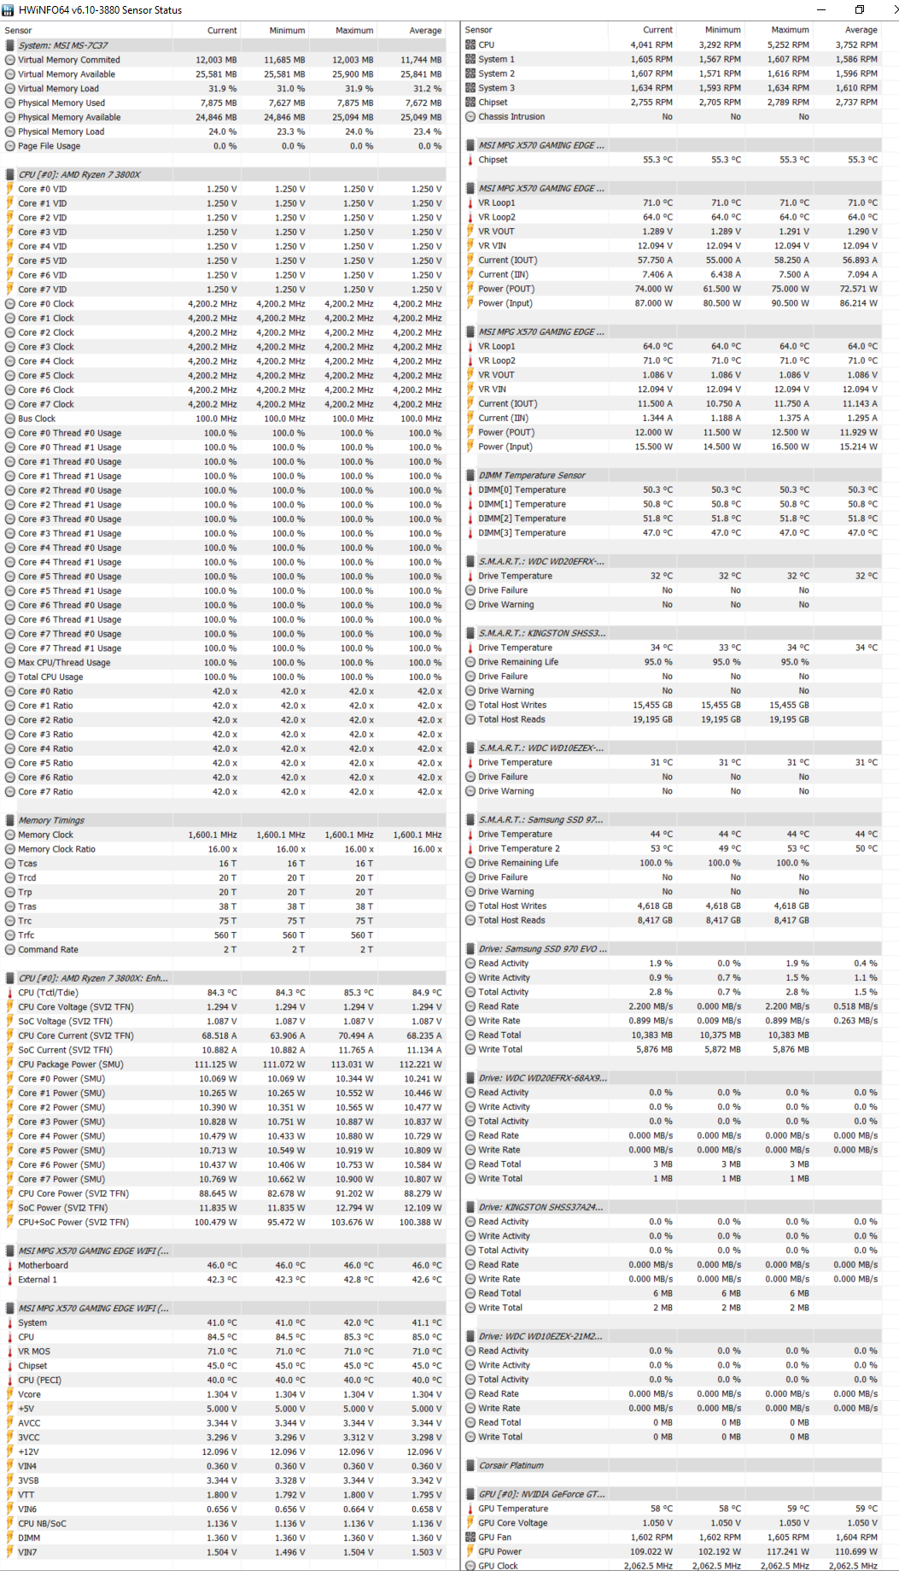Click the DIMM Temperature Sensor group icon
Screen dimensions: 899x1571
tap(470, 475)
